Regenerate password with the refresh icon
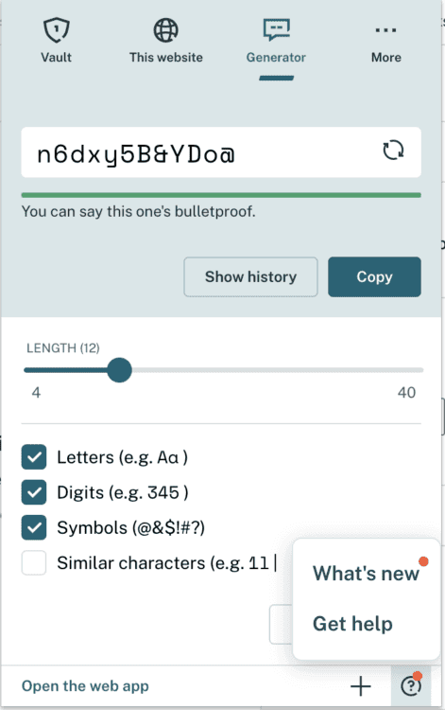The width and height of the screenshot is (445, 710). (x=393, y=151)
